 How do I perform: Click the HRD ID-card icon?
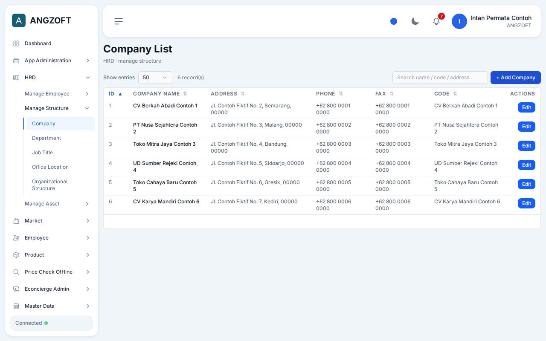tap(16, 78)
